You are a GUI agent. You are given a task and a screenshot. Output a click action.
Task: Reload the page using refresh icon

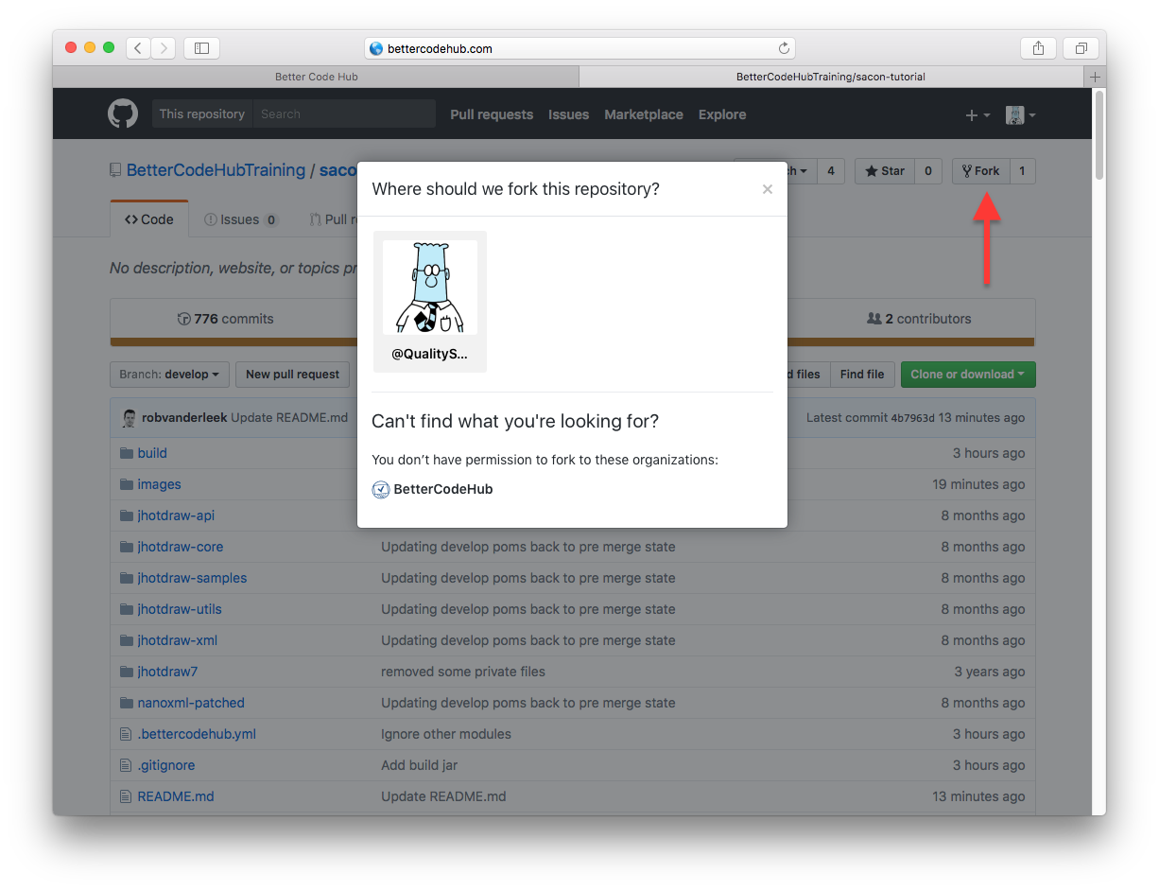tap(784, 48)
